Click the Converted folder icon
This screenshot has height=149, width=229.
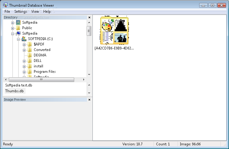pyautogui.click(x=29, y=50)
